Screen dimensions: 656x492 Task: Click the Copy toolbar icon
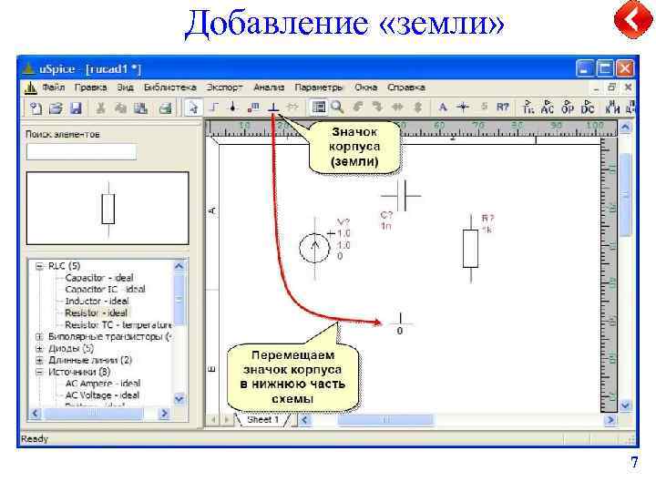(120, 108)
